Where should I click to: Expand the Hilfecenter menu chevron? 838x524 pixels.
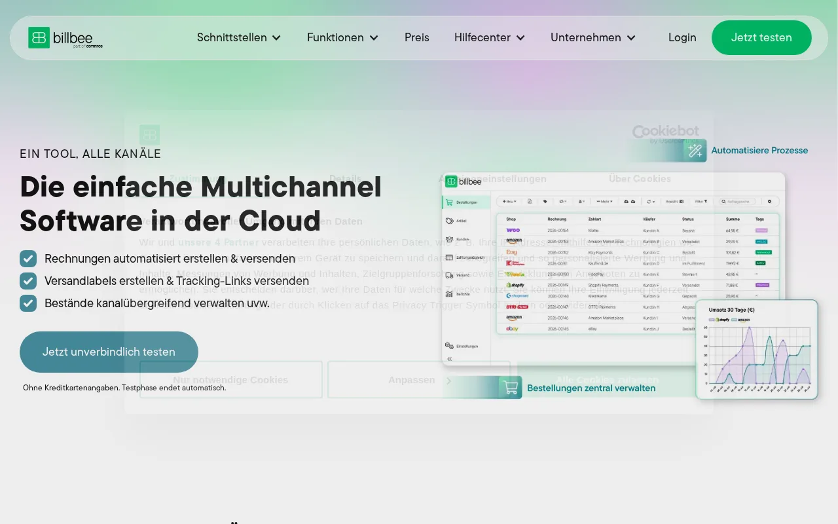520,38
